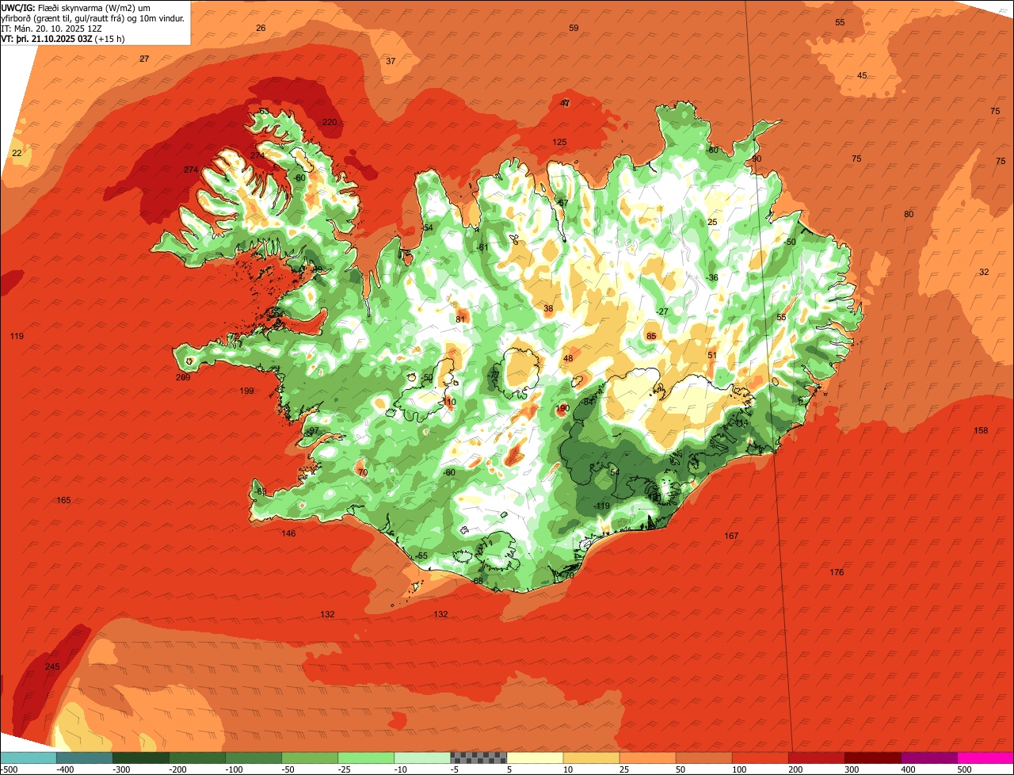The height and width of the screenshot is (775, 1014).
Task: Click the 48 value in central Iceland
Action: coord(568,358)
